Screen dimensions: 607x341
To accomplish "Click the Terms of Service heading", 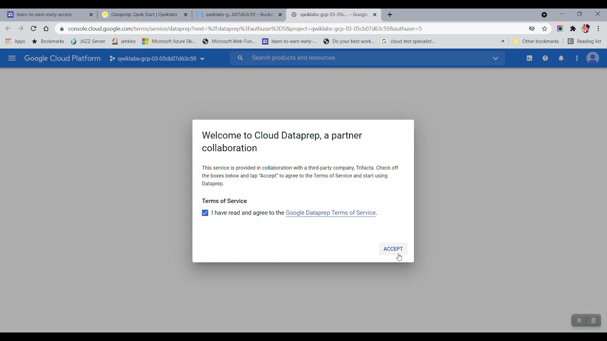I will (x=224, y=201).
